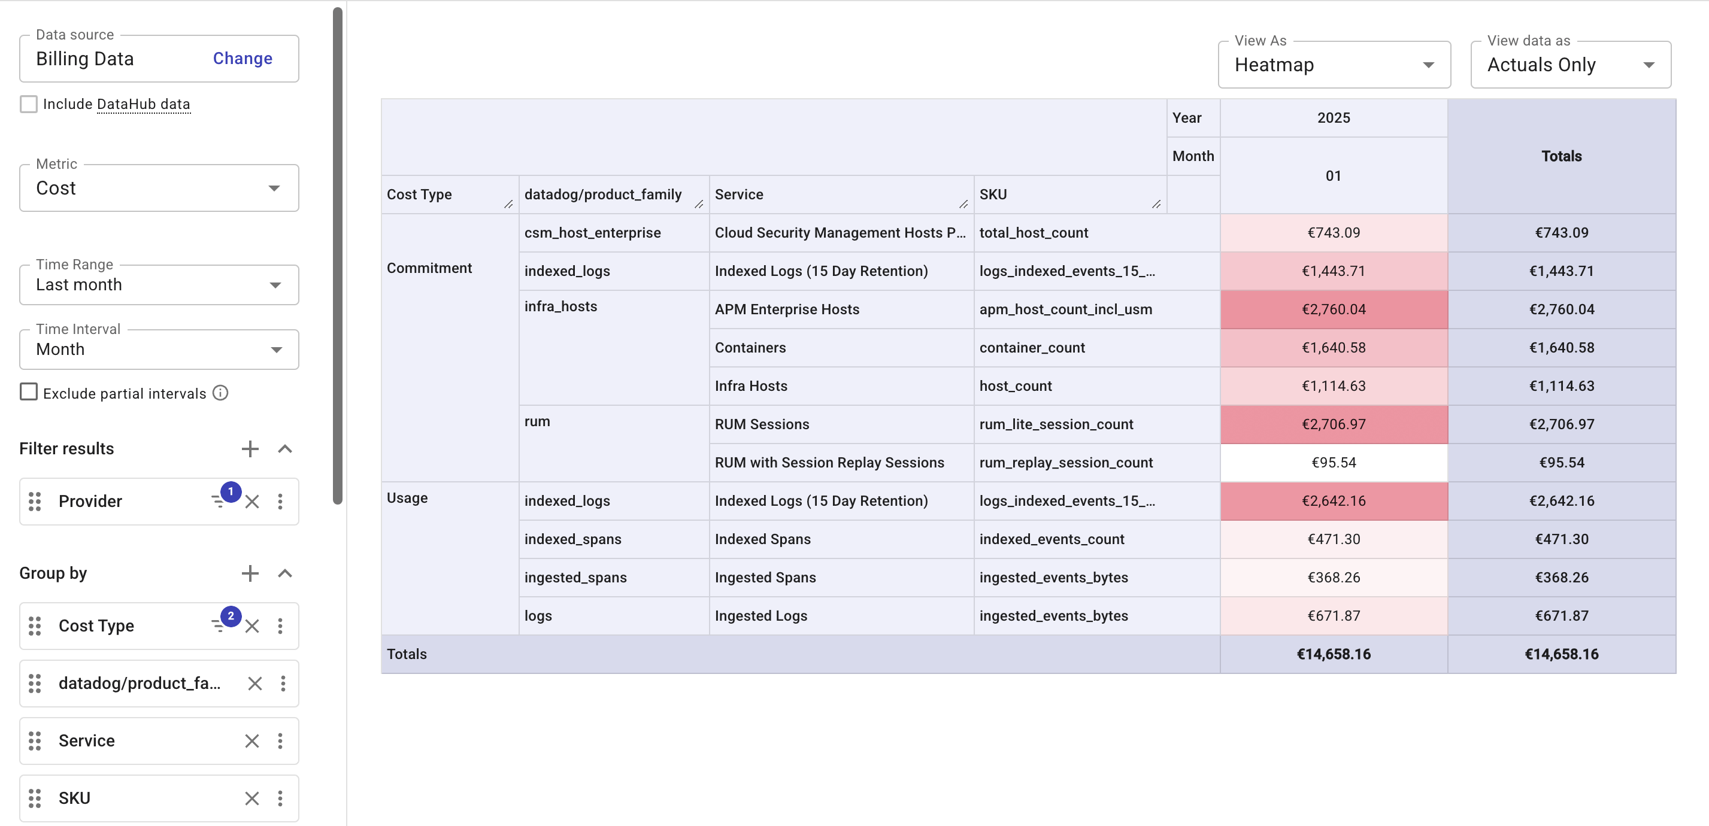Open the three-dot menu on the Provider filter

tap(281, 502)
